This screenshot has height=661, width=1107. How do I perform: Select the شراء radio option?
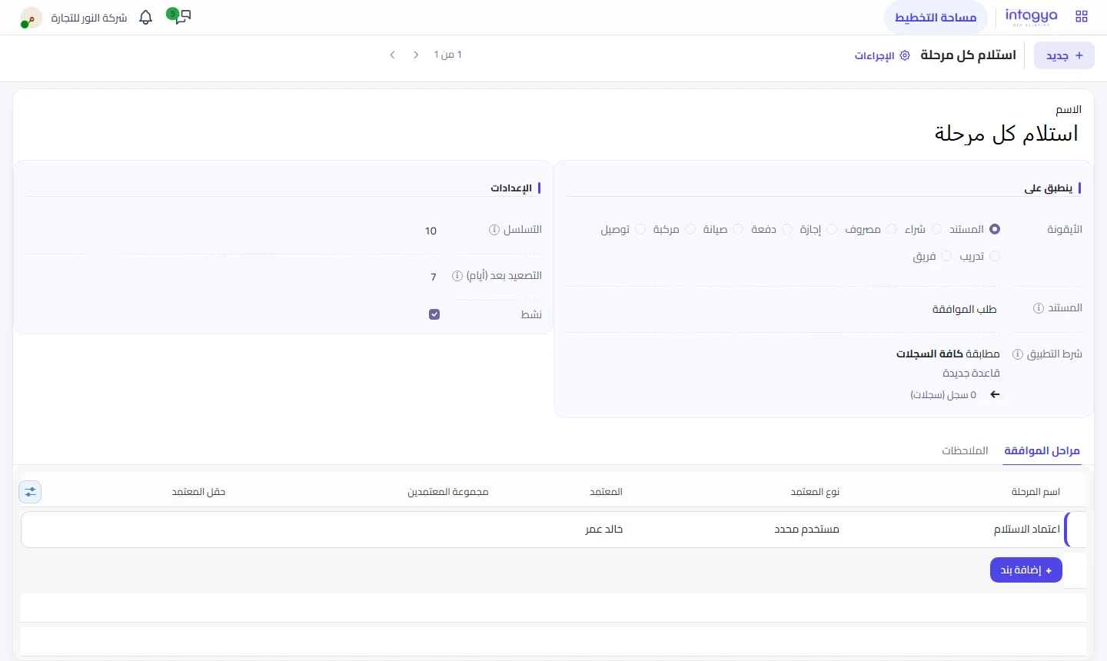click(936, 229)
